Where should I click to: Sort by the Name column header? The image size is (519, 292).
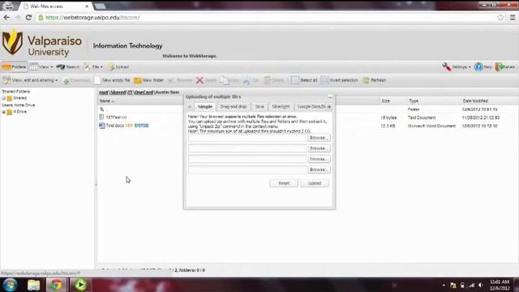coord(106,101)
